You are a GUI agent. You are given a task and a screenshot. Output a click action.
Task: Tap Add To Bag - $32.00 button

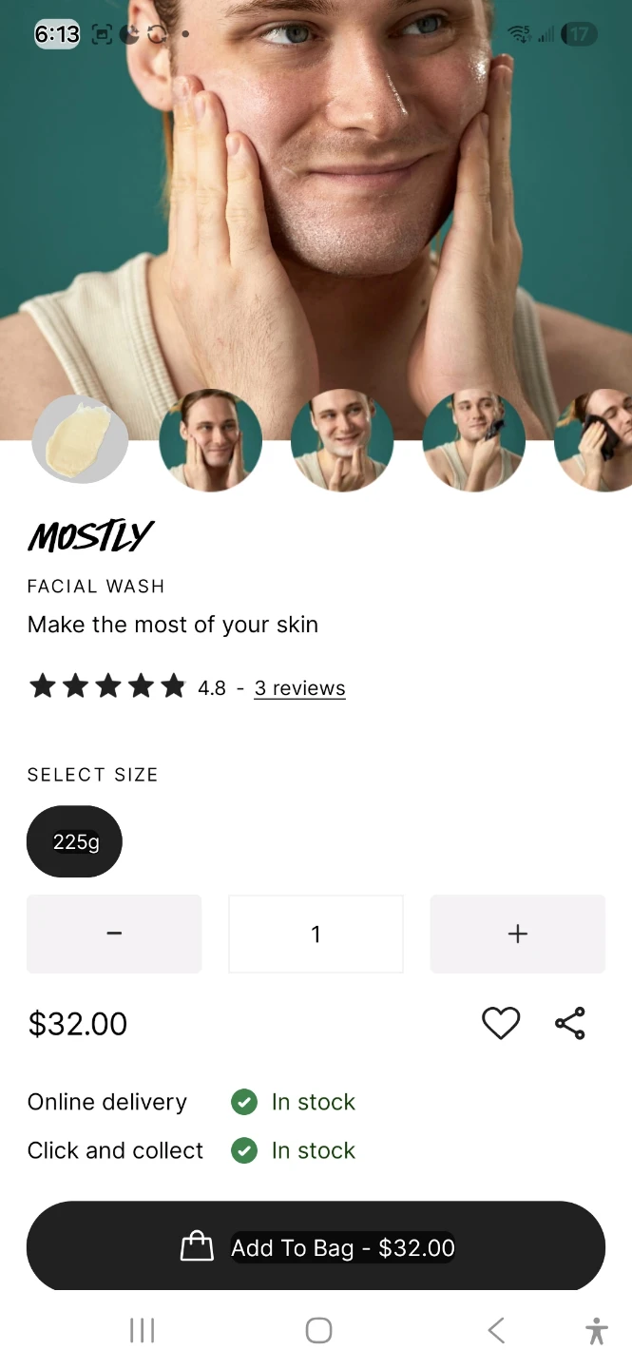tap(316, 1246)
